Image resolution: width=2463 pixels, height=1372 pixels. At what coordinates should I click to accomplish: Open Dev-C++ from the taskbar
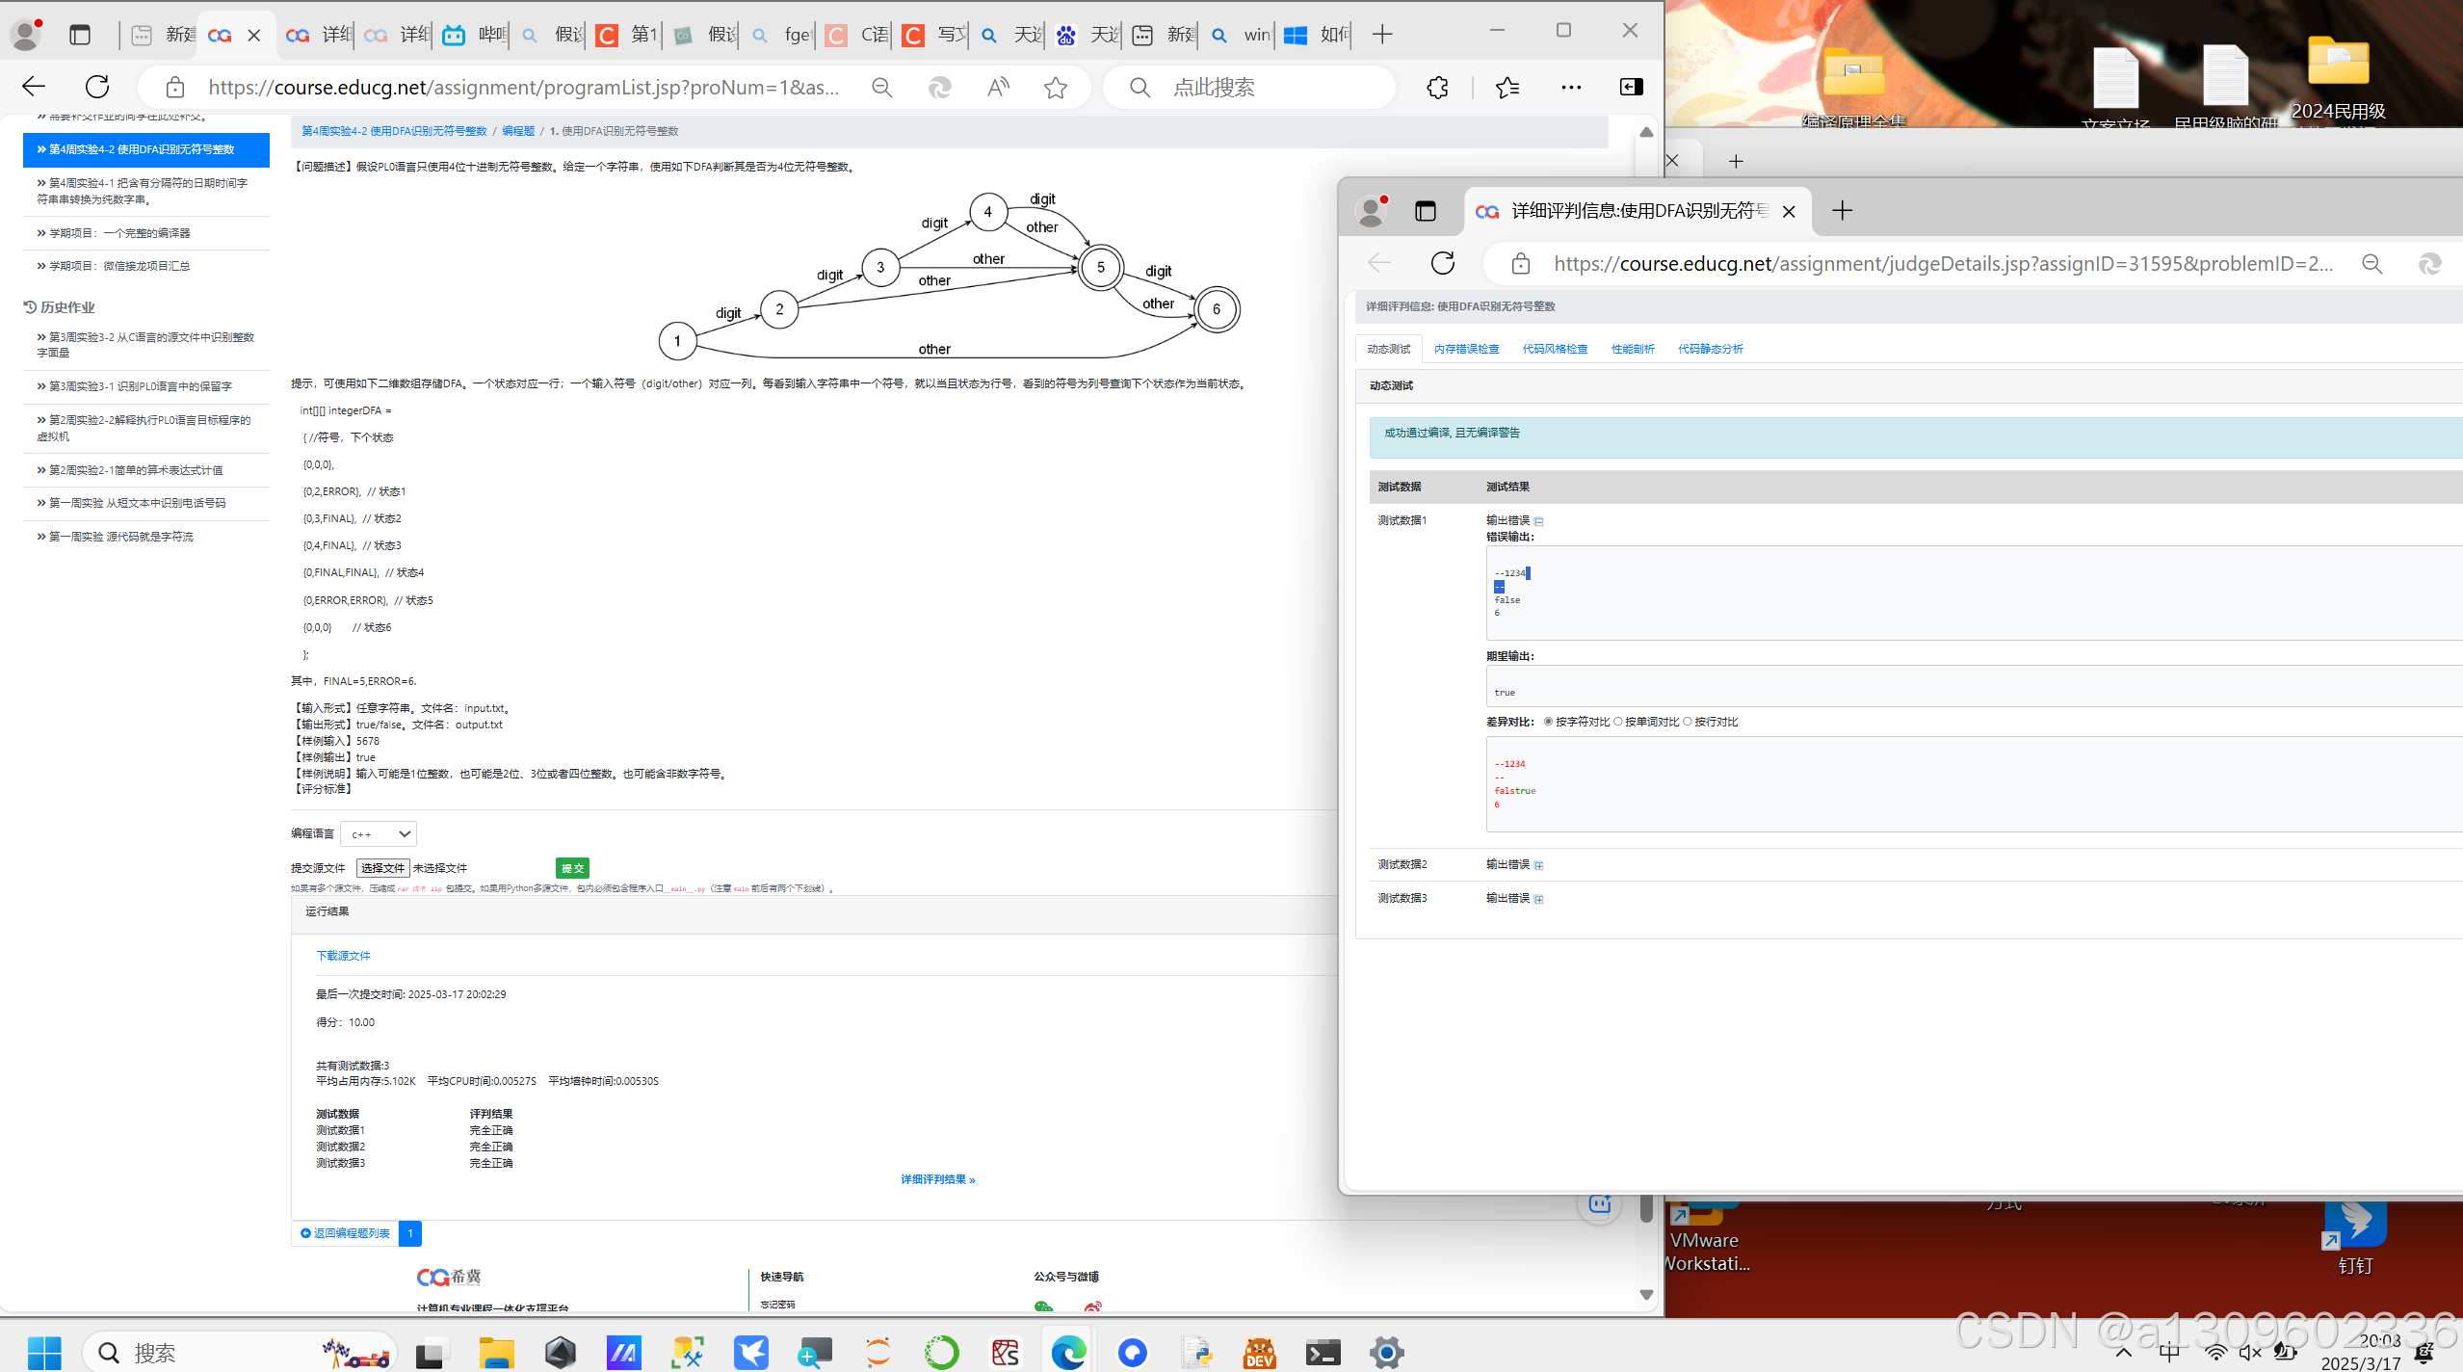pos(1259,1353)
